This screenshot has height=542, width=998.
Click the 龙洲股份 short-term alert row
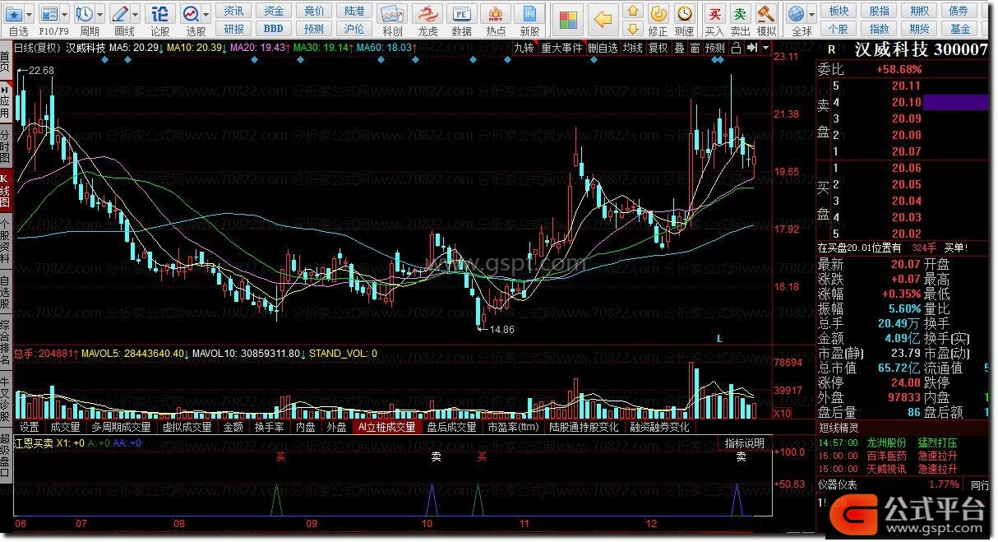click(903, 443)
